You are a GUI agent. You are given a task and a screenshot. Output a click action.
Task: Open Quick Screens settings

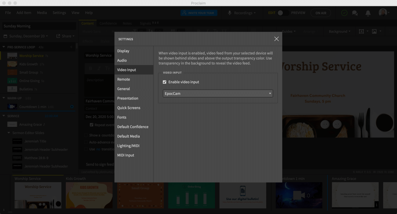pos(134,108)
